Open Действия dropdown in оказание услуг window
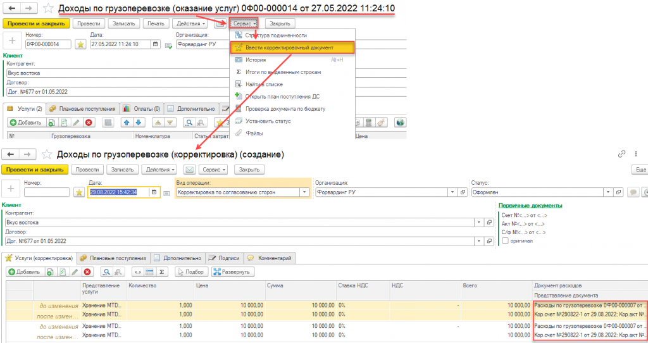The width and height of the screenshot is (648, 343). (190, 23)
